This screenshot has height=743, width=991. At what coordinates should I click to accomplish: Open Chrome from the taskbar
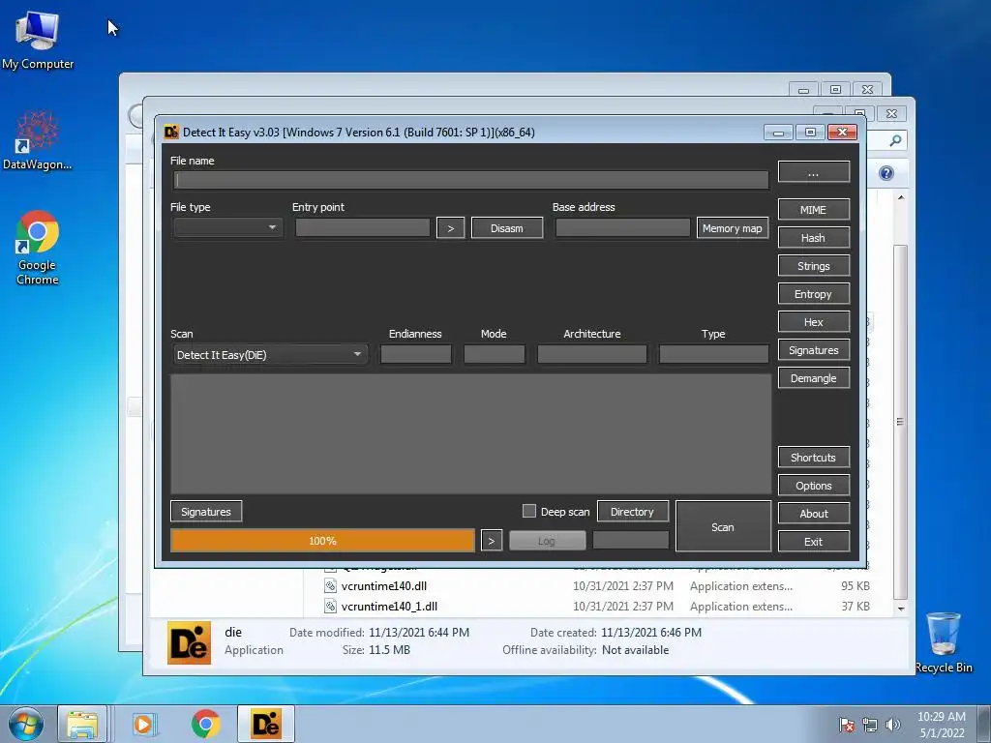[205, 724]
